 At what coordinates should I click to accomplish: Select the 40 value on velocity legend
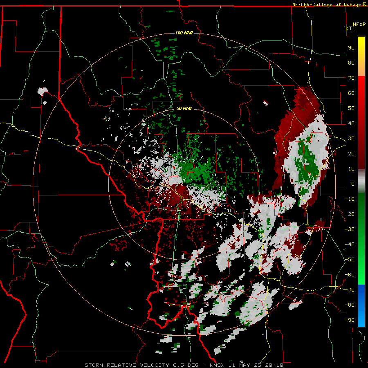pyautogui.click(x=351, y=123)
